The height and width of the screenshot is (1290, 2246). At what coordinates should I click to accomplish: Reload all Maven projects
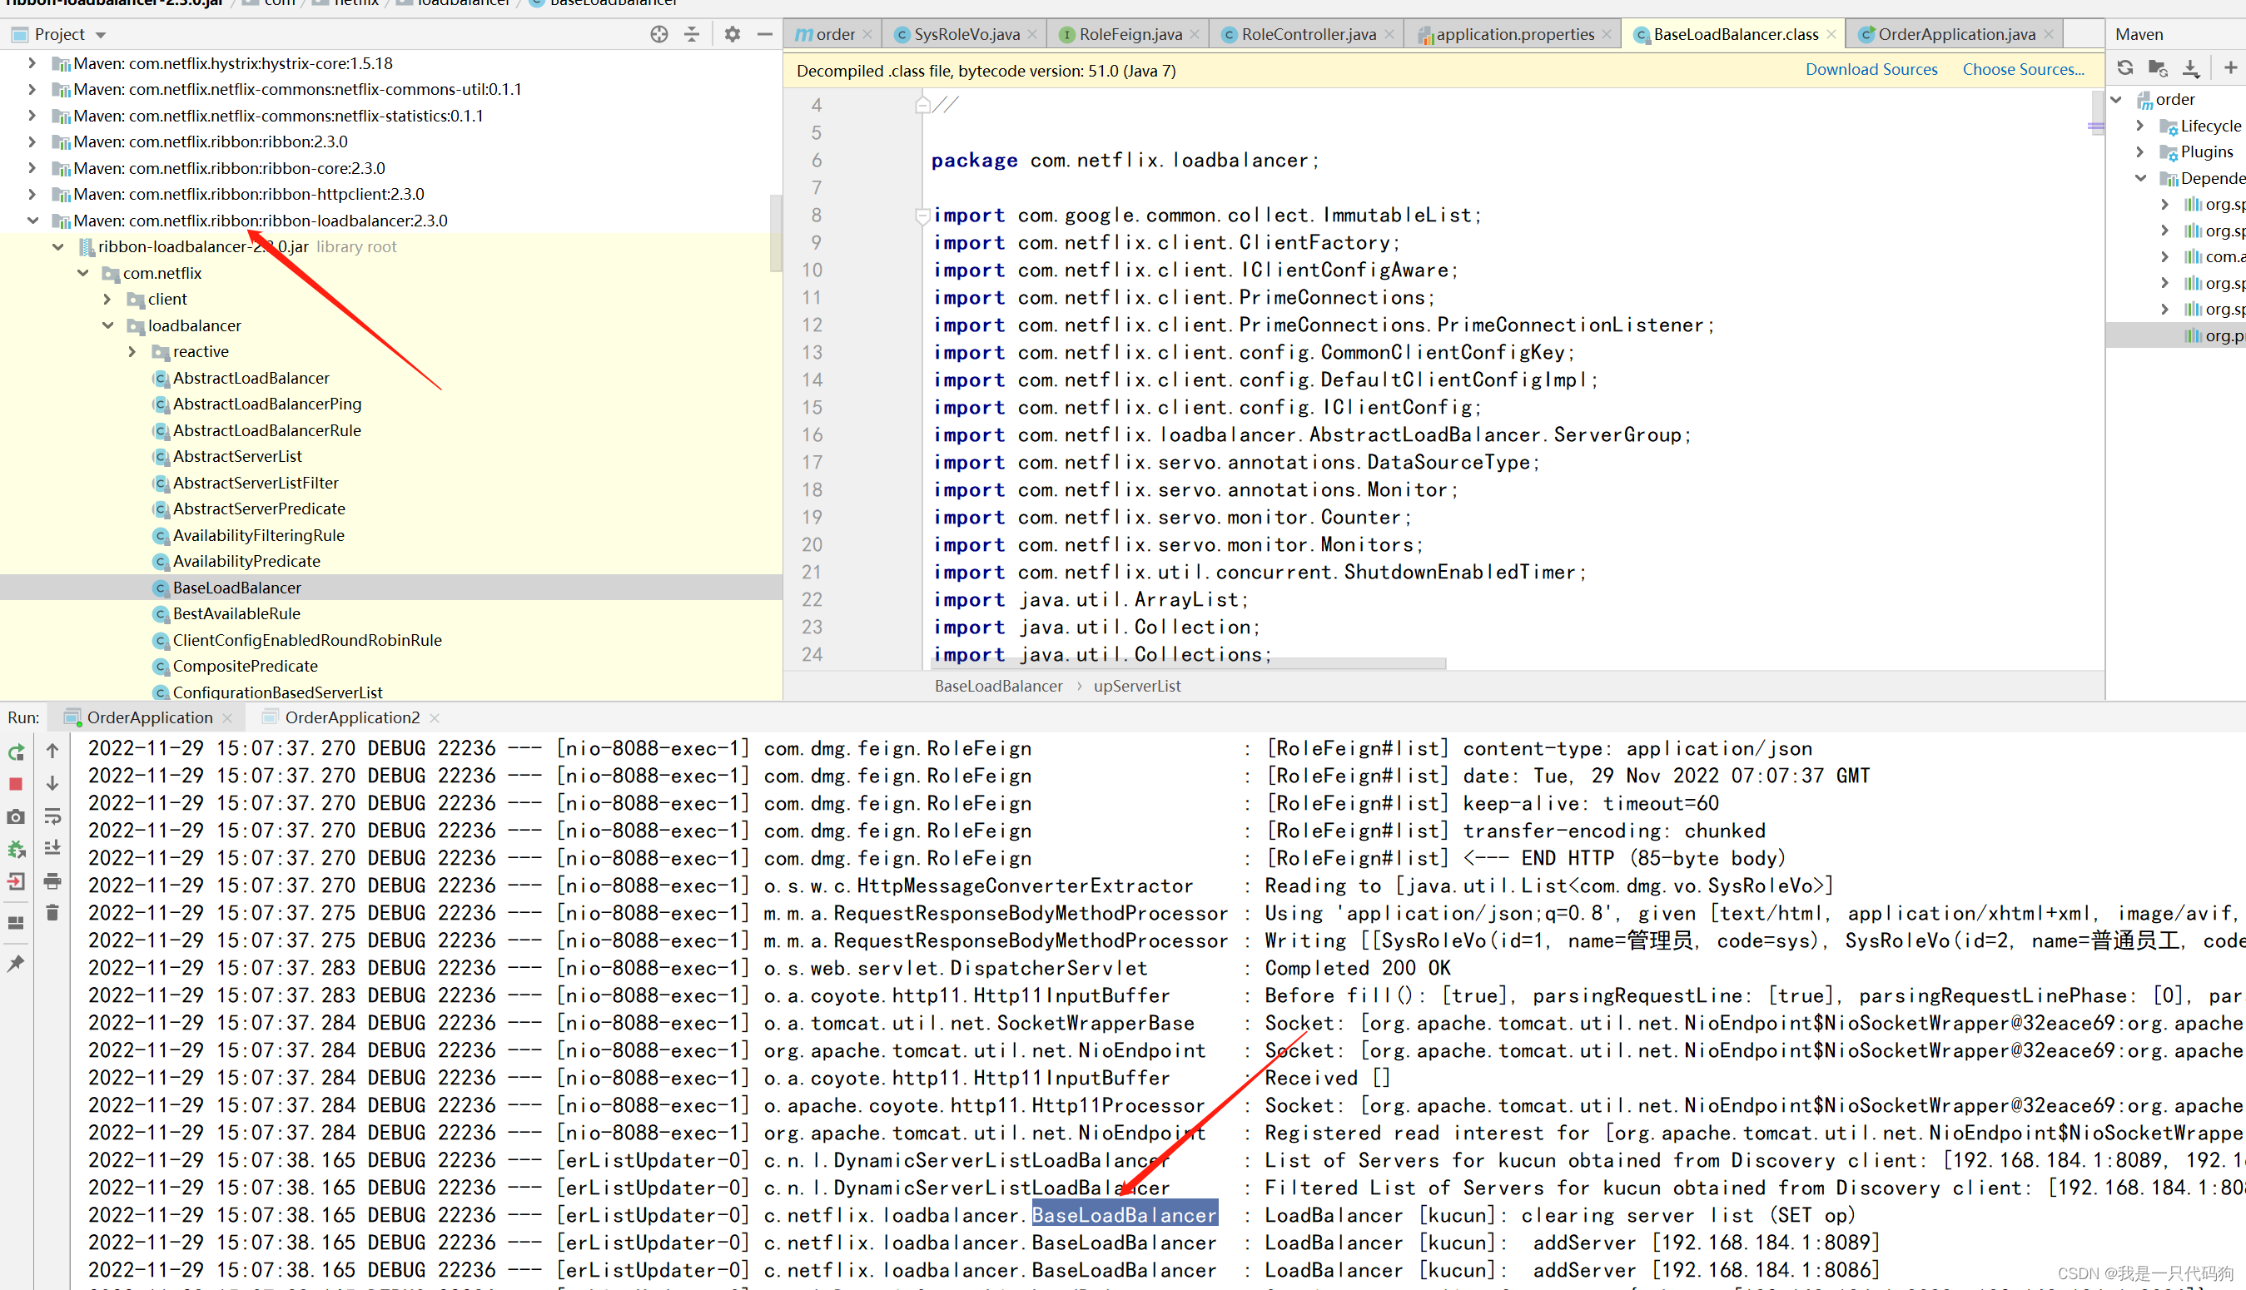tap(2125, 67)
